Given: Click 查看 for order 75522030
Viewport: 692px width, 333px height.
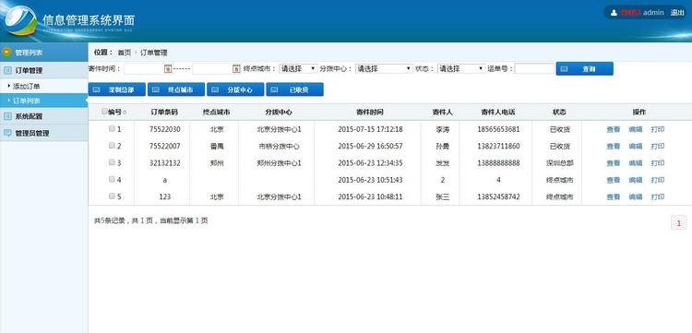Looking at the screenshot, I should [613, 129].
